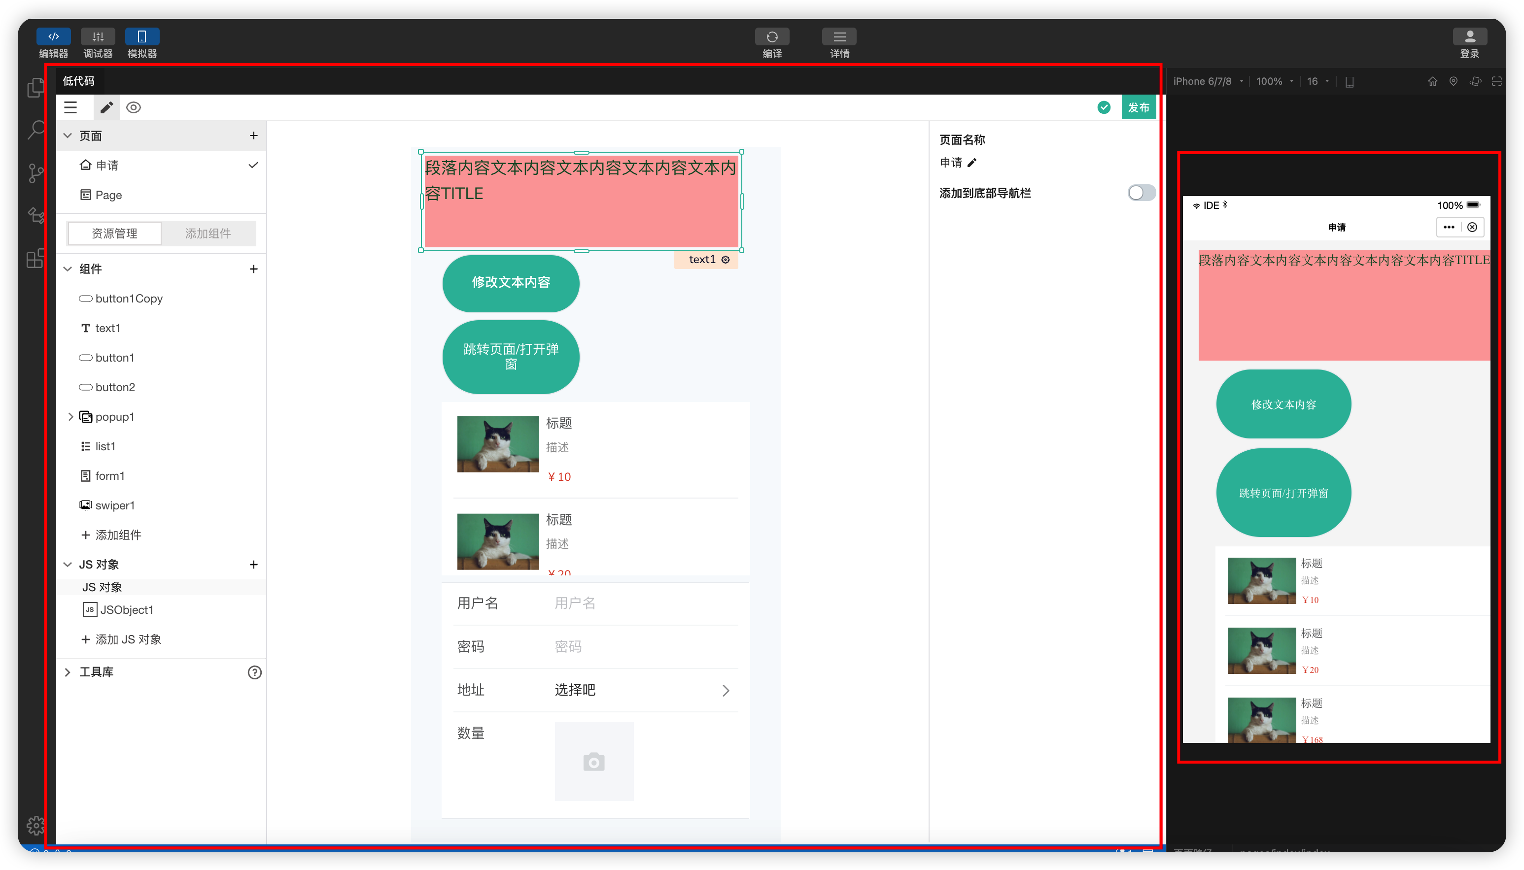Expand the Toolbox section
Viewport: 1524px width, 870px height.
click(x=68, y=672)
